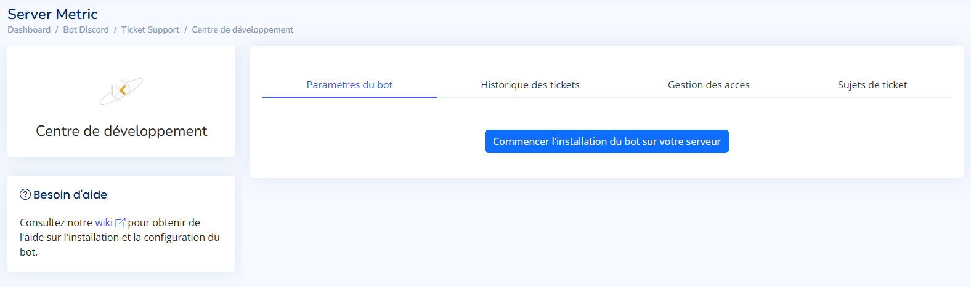Navigate to Dashboard in the breadcrumb

[29, 29]
